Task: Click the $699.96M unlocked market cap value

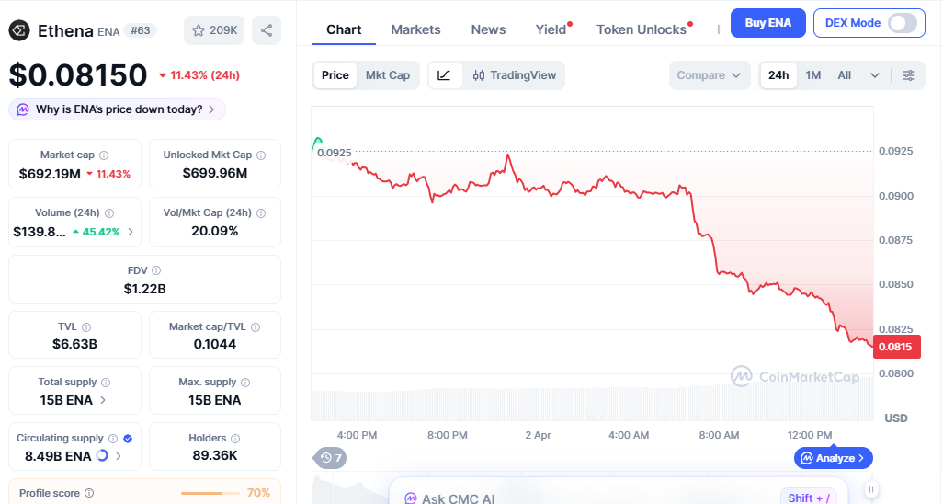Action: point(215,174)
